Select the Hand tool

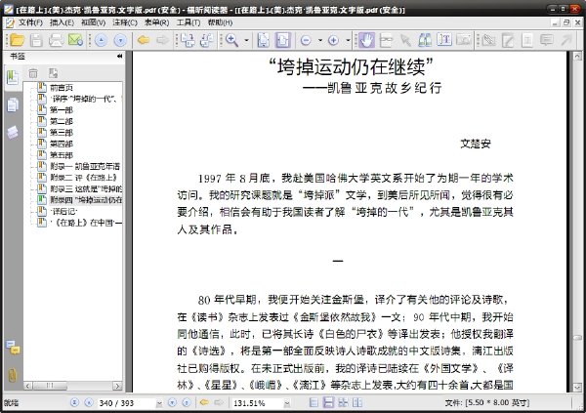(366, 40)
